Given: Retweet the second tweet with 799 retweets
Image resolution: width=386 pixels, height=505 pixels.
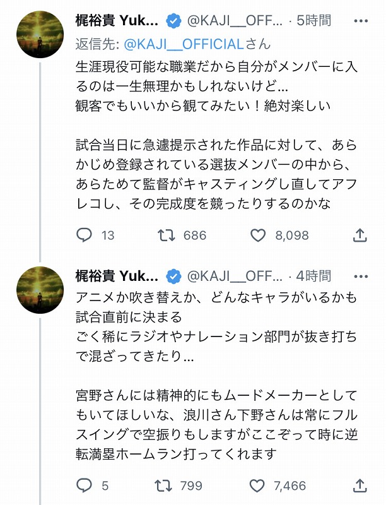Looking at the screenshot, I should point(166,485).
